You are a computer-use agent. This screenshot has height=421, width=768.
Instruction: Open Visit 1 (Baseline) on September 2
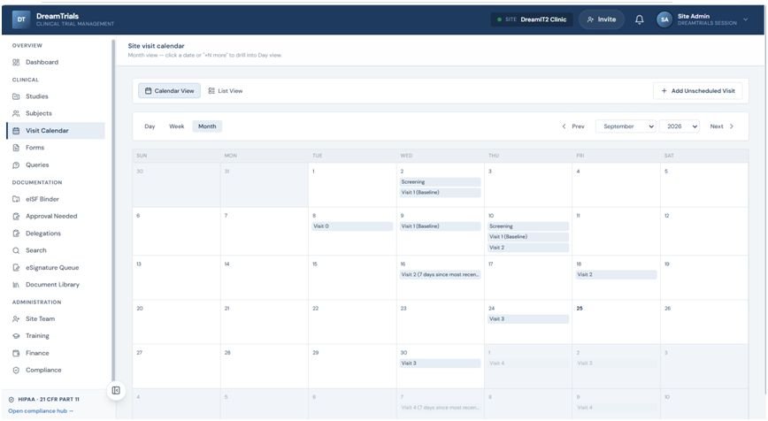coord(440,193)
